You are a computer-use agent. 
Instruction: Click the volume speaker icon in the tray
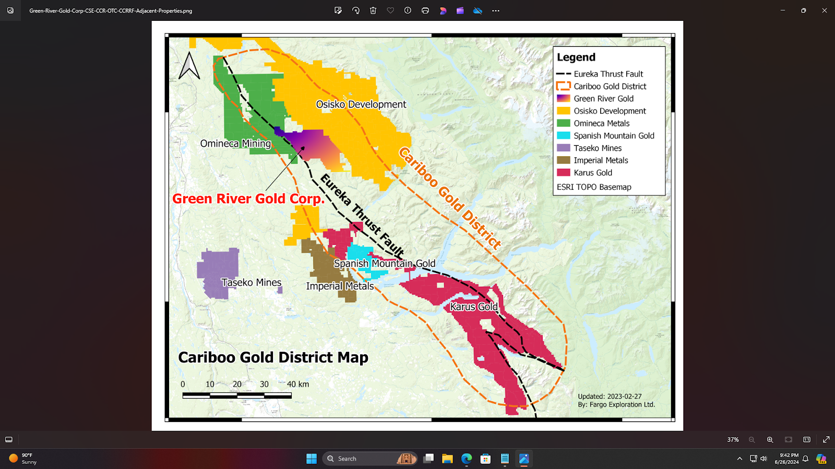(x=764, y=459)
